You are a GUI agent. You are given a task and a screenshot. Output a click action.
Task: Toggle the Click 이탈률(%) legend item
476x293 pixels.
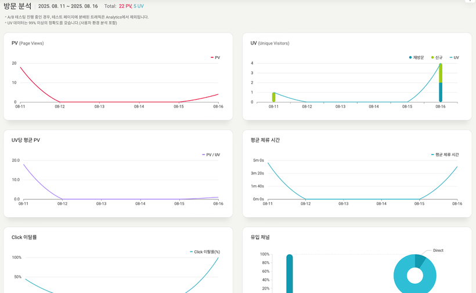click(205, 252)
